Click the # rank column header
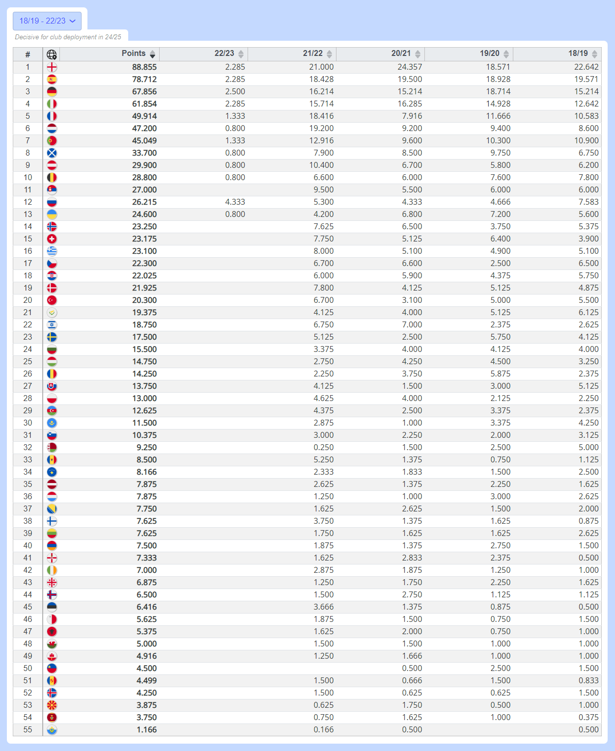615x751 pixels. [28, 54]
